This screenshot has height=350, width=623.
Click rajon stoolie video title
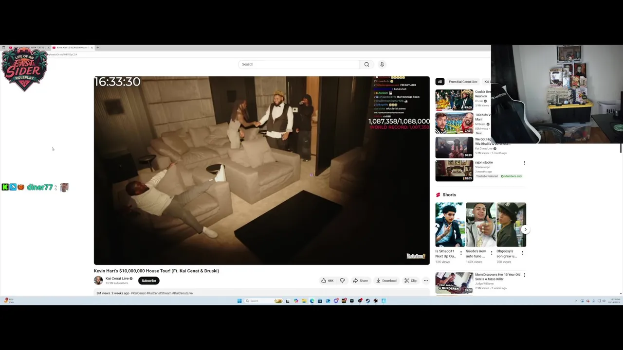(x=484, y=162)
